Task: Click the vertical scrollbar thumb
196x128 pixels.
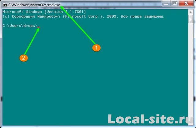Action: pos(190,19)
